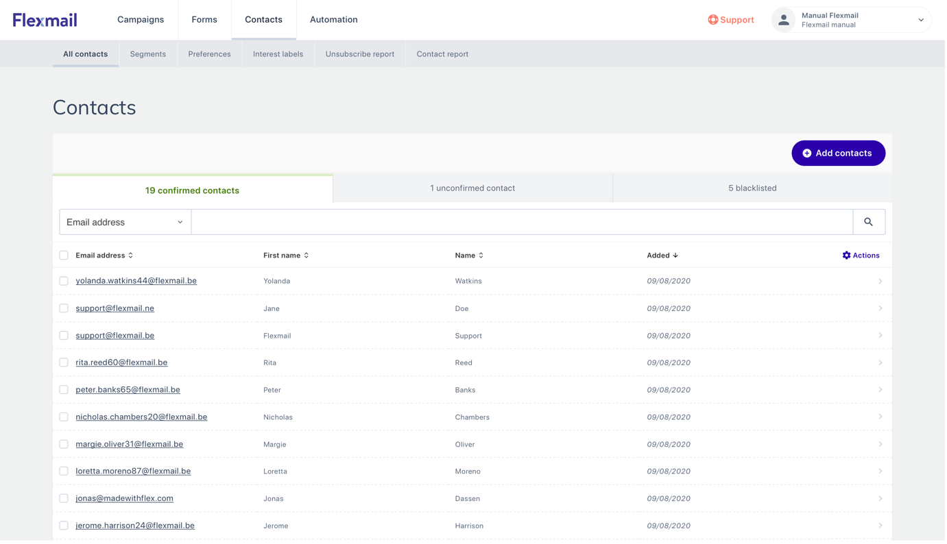The image size is (947, 544).
Task: Click the Added column sort arrow
Action: coord(676,254)
